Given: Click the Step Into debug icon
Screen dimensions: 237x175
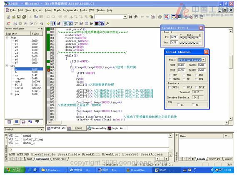Looking at the screenshot, I should coord(26,24).
